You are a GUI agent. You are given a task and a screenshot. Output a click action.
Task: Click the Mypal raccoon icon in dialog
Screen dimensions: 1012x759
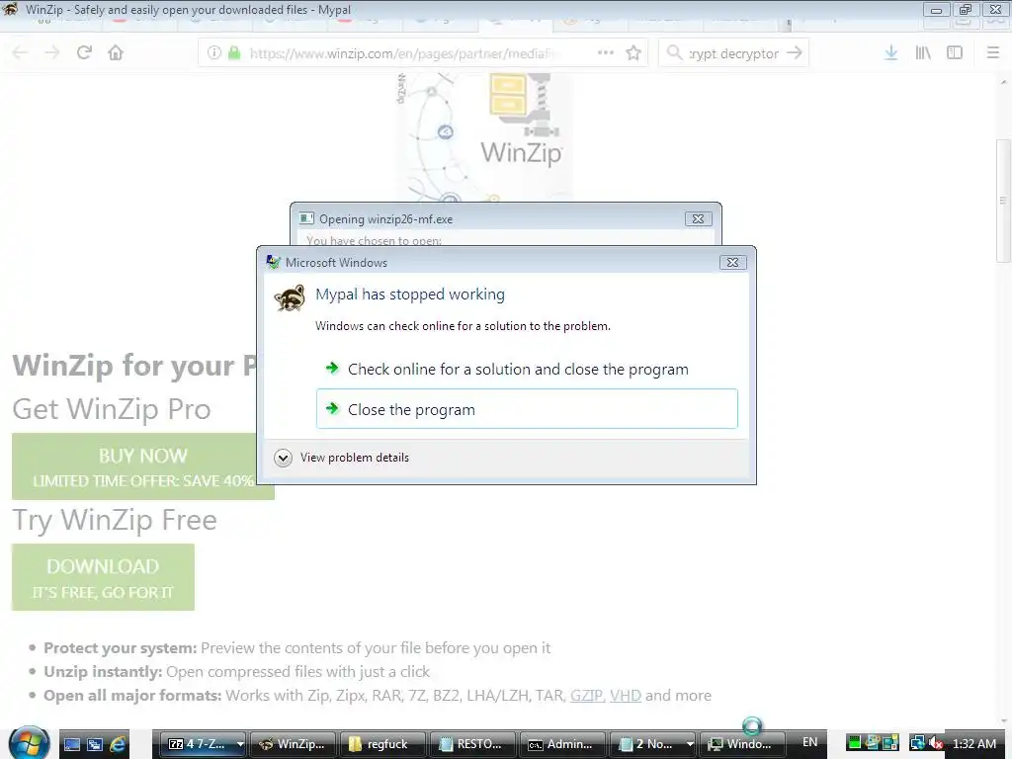[x=290, y=297]
